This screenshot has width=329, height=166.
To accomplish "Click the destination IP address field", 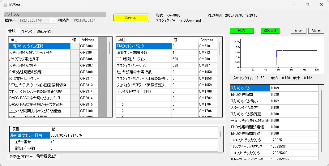I will [x=89, y=21].
